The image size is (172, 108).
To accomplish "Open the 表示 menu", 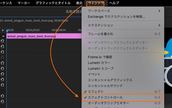I will pos(79,3).
